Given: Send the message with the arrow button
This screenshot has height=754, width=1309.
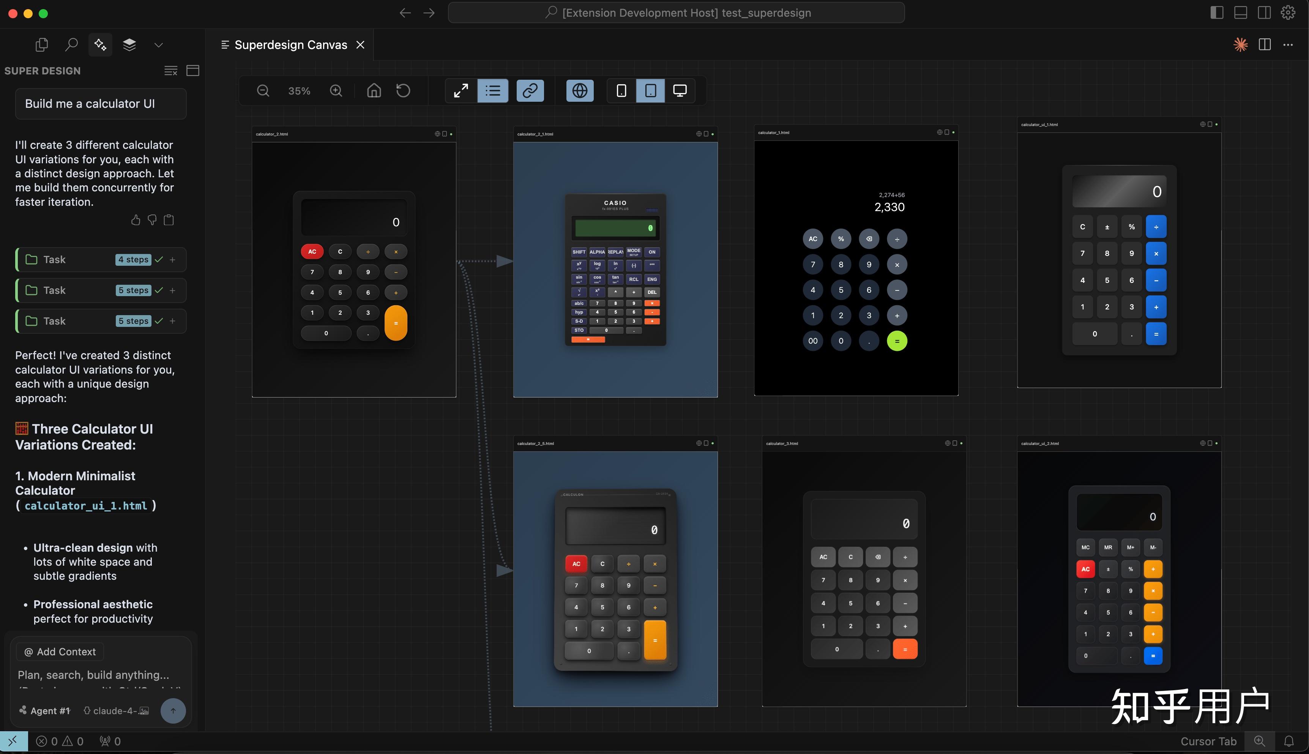Looking at the screenshot, I should [x=173, y=710].
